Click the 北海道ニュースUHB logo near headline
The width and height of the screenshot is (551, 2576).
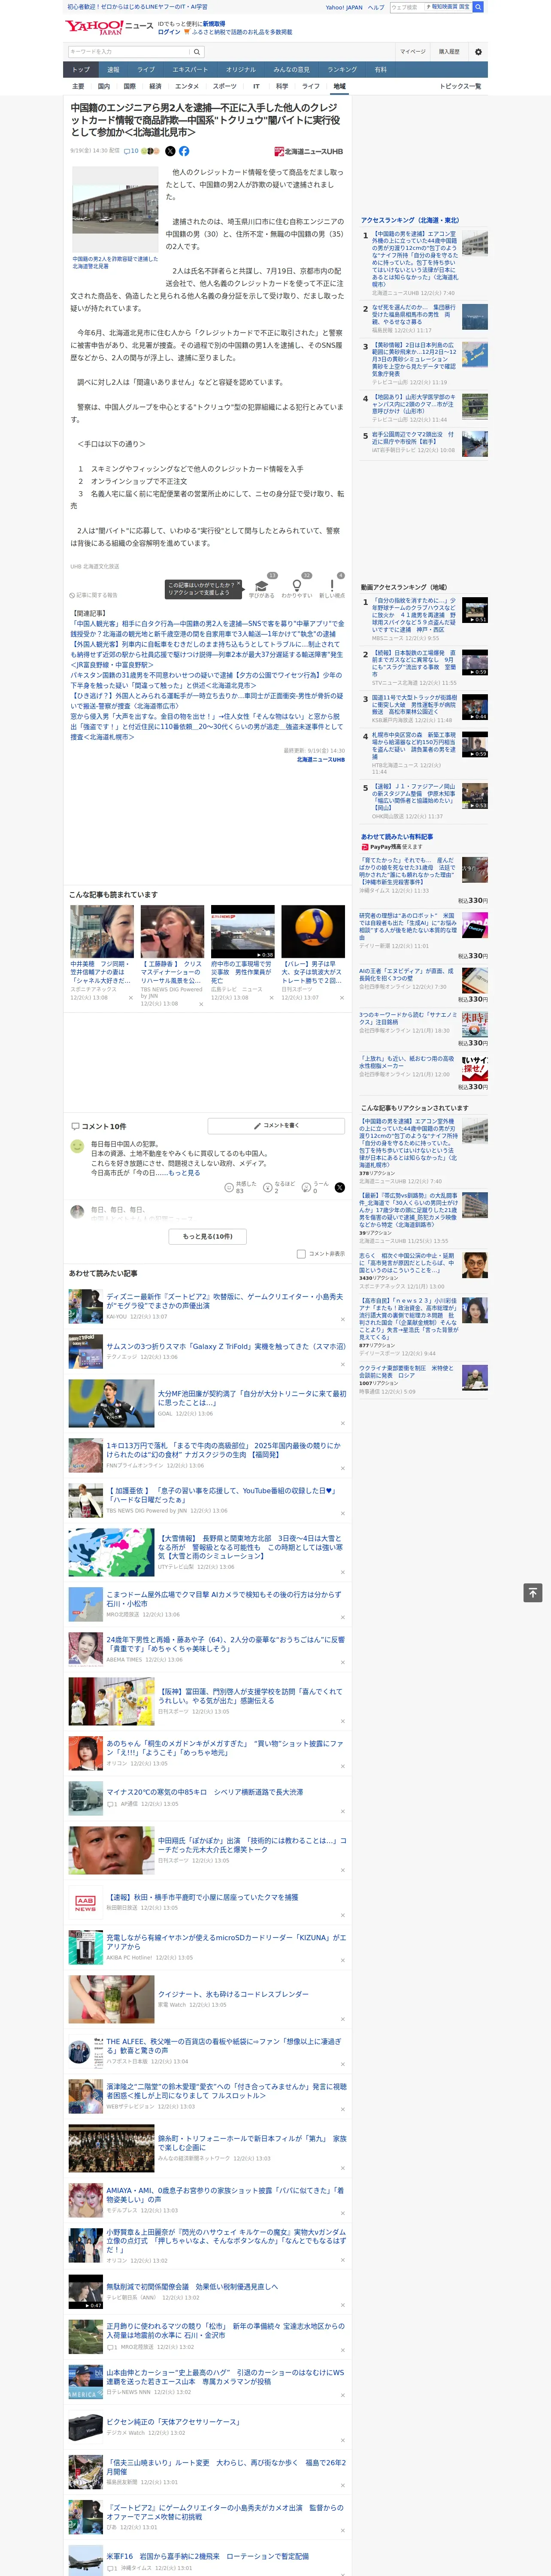(x=308, y=152)
